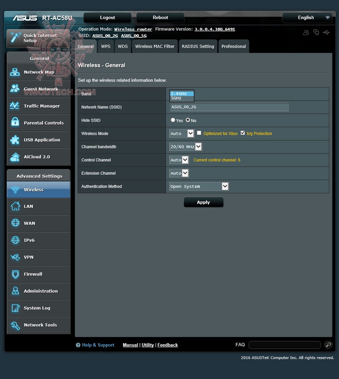The height and width of the screenshot is (379, 339).
Task: Click the USB Application puzzle icon
Action: tap(15, 140)
